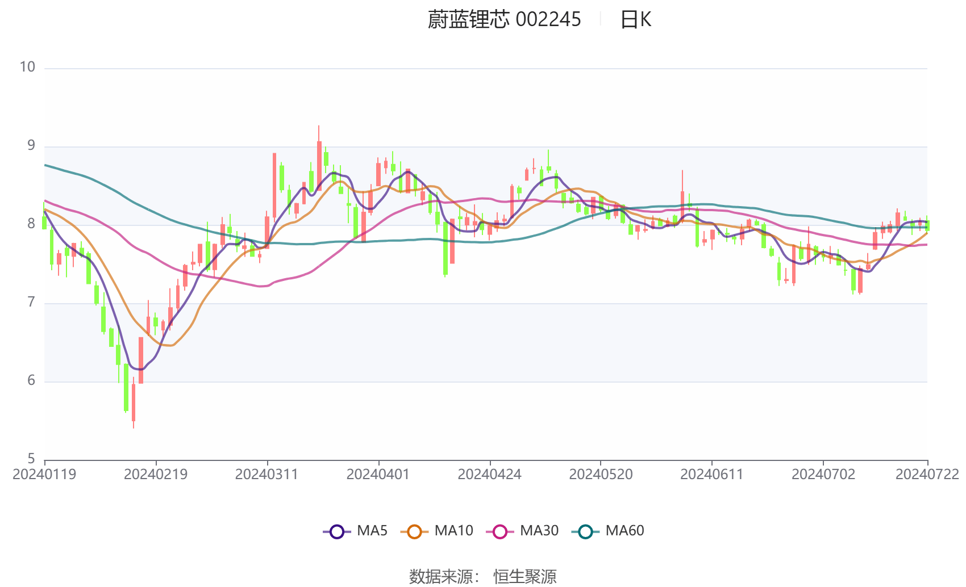Toggle the MA60 series off in the legend
Viewport: 966px width, 587px height.
tap(623, 531)
